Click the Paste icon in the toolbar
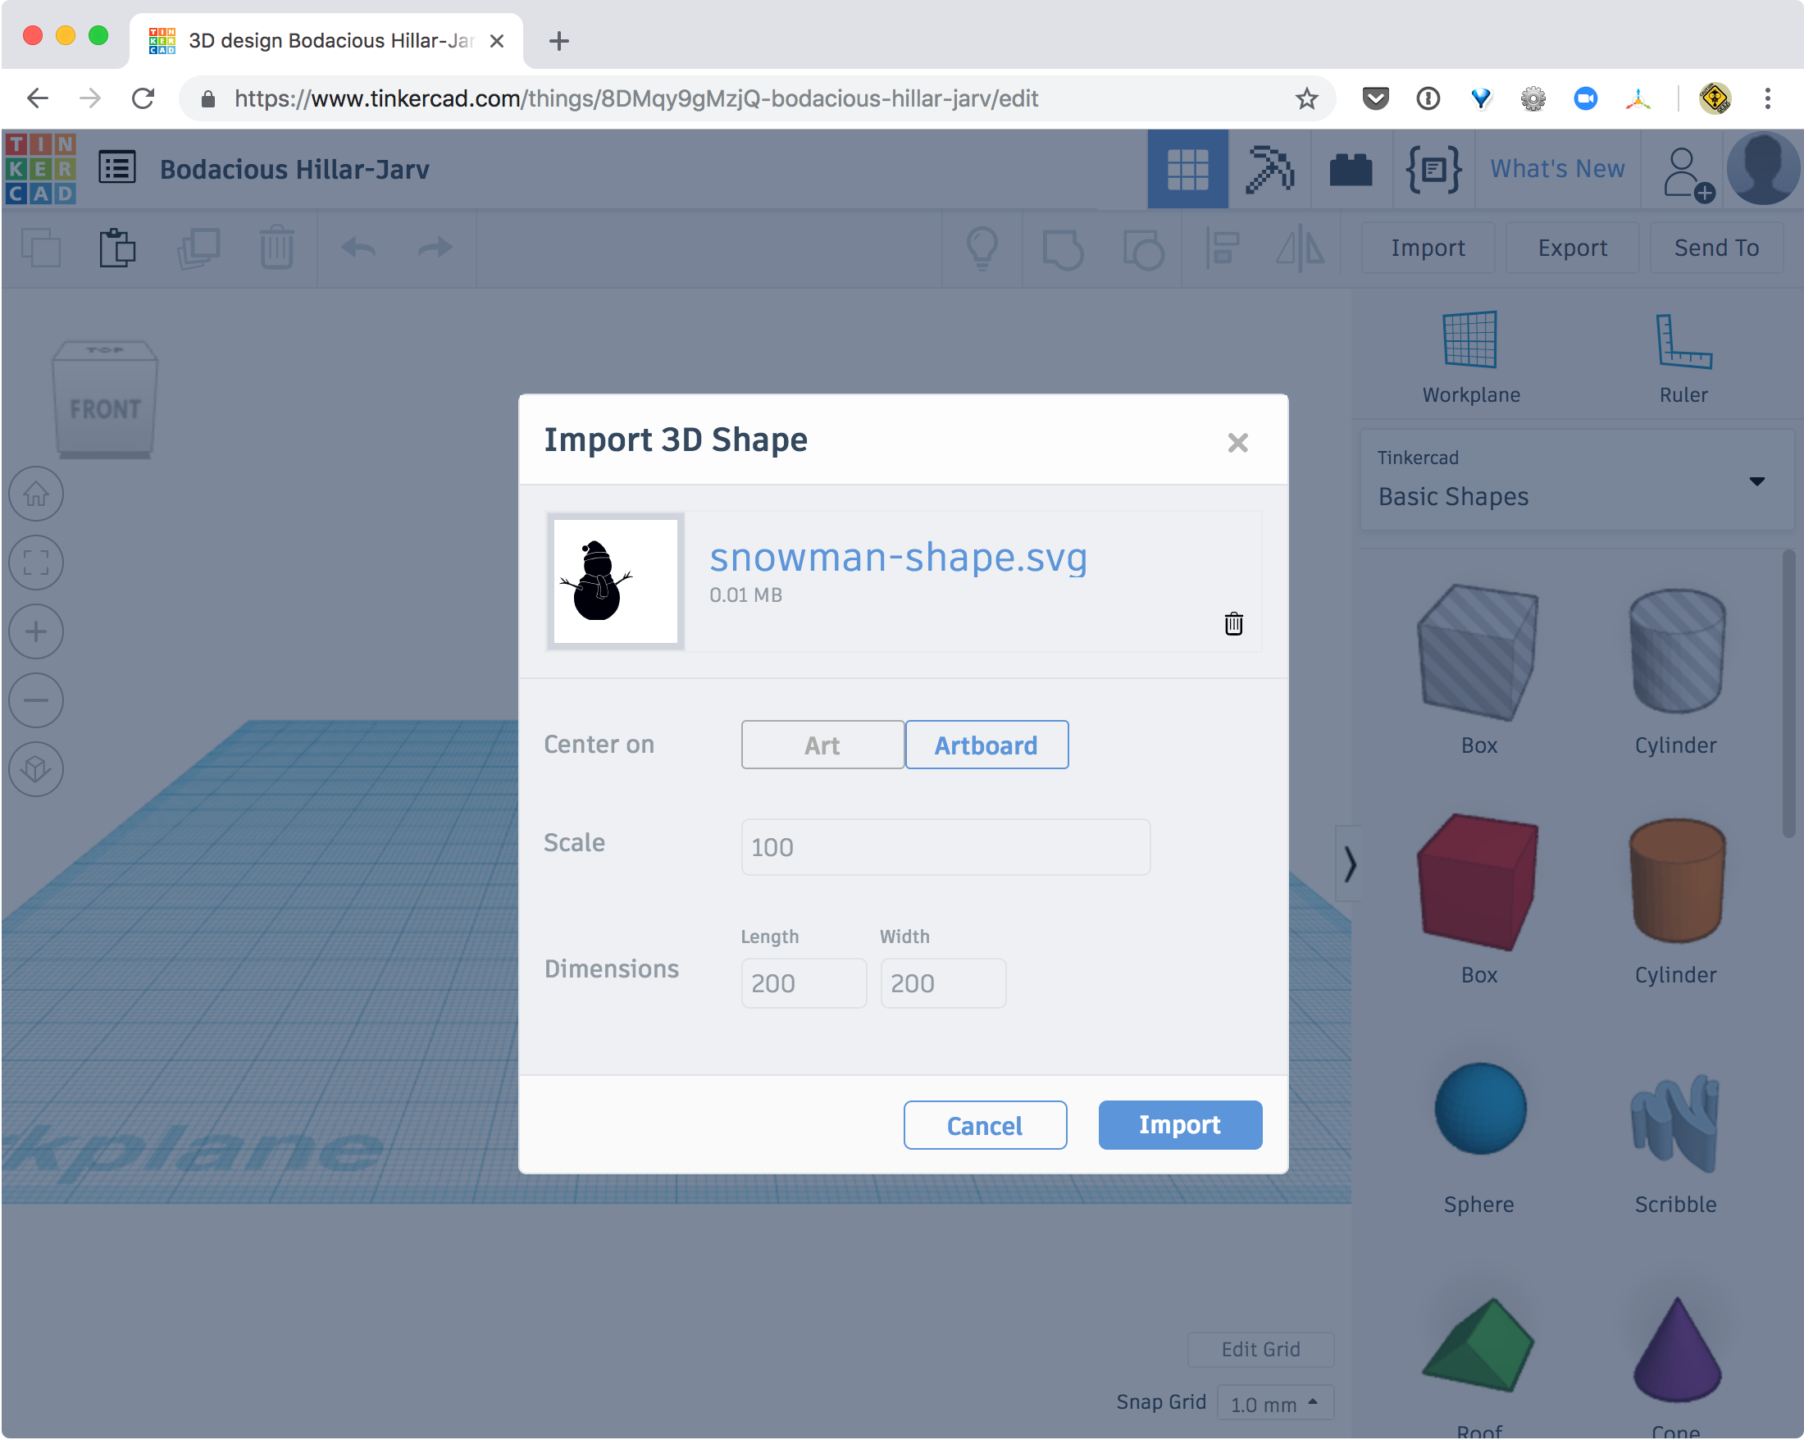This screenshot has width=1804, height=1440. tap(117, 248)
